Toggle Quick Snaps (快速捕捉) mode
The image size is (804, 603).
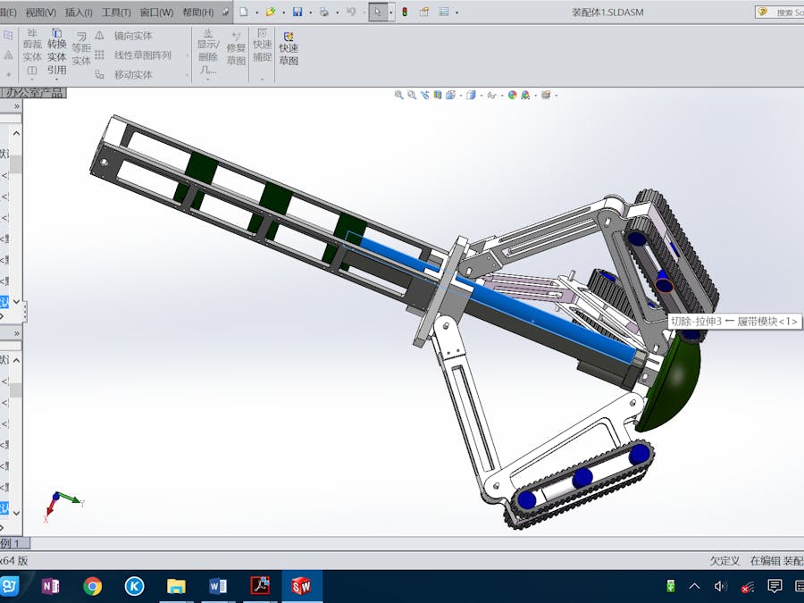point(262,45)
